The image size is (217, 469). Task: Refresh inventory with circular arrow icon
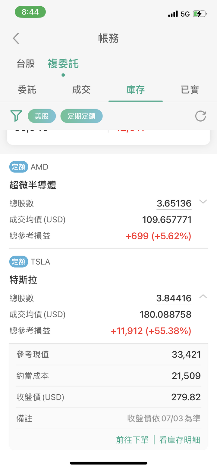(x=200, y=116)
